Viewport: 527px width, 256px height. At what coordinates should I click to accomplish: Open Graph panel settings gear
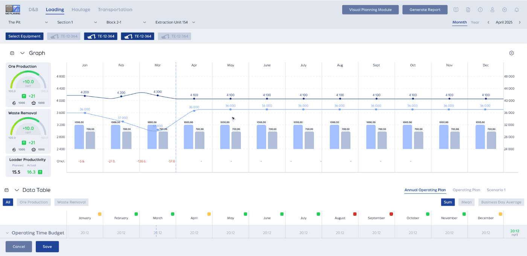point(511,53)
